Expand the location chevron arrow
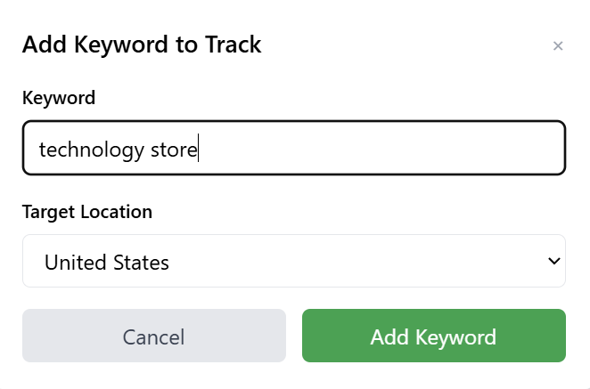 (x=553, y=262)
